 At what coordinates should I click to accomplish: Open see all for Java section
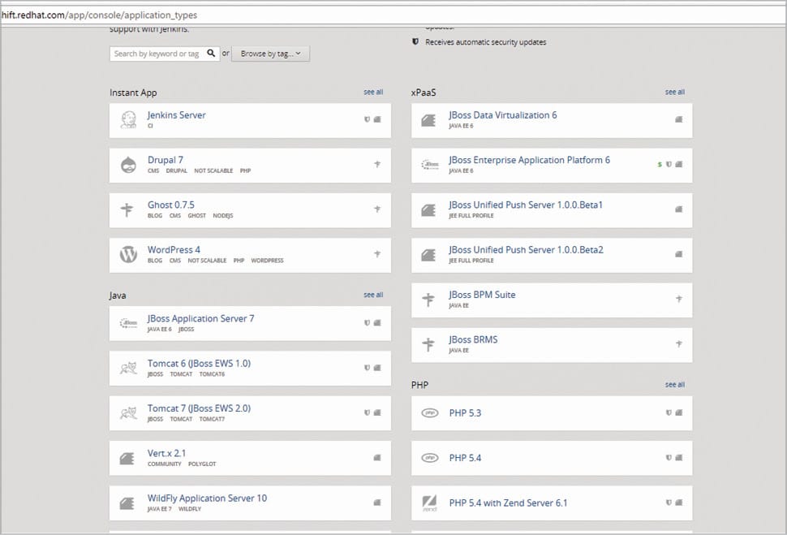click(373, 296)
